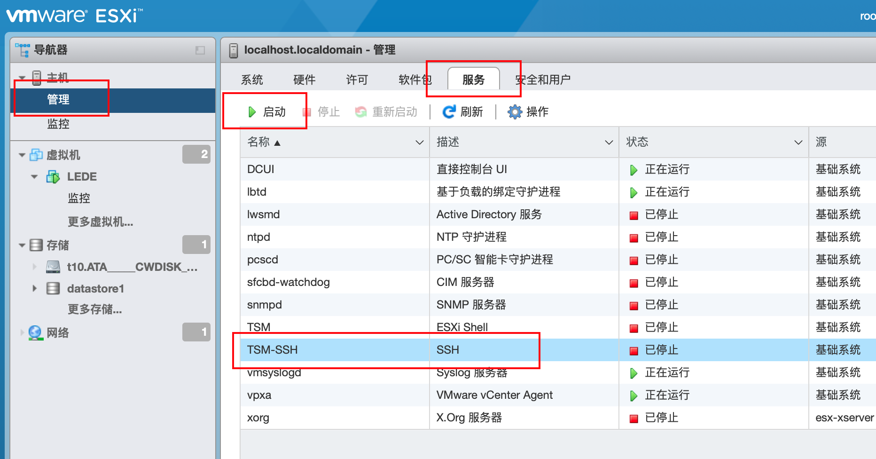Click the Refresh arrow icon
This screenshot has height=459, width=876.
pos(449,111)
